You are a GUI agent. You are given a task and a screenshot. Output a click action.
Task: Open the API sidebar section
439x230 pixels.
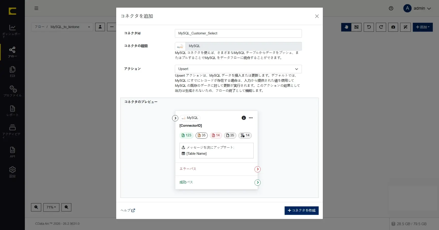(x=12, y=152)
